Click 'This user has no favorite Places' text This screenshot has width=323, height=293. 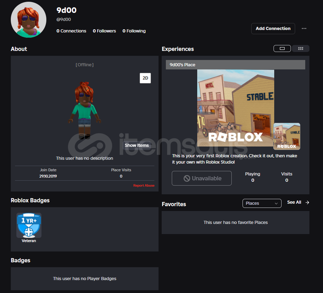pos(236,223)
